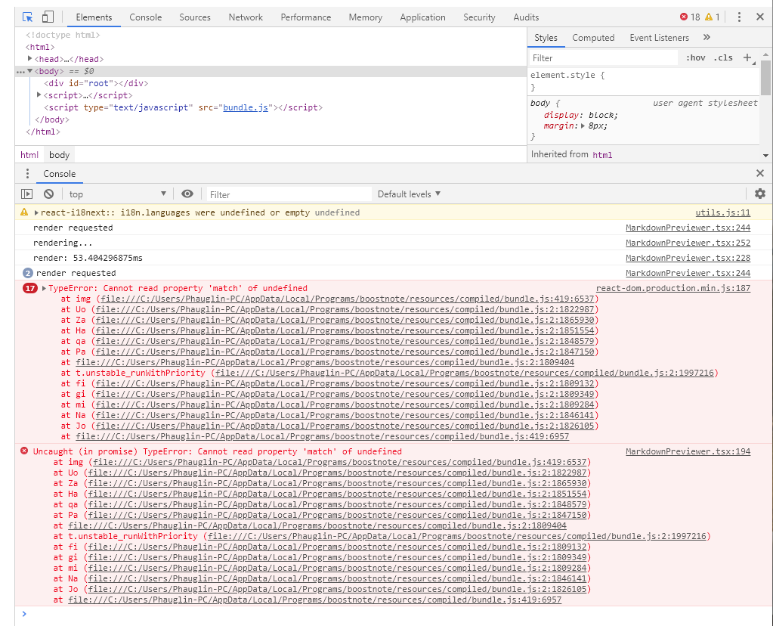
Task: Create live expression eye icon
Action: tap(187, 194)
